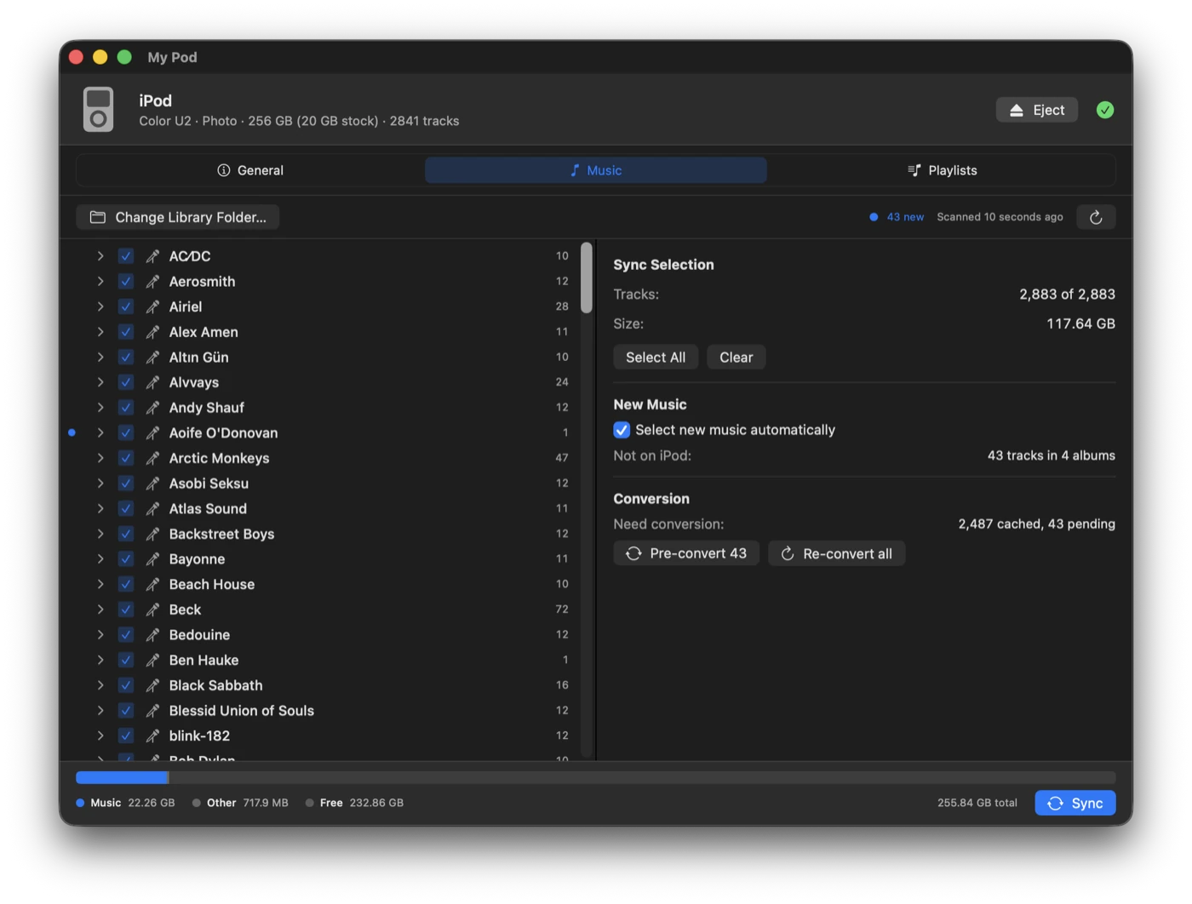Expand the Bedouine artist row
Viewport: 1192px width, 904px height.
pos(100,635)
